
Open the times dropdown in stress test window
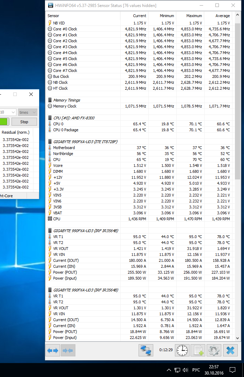(x=28, y=112)
